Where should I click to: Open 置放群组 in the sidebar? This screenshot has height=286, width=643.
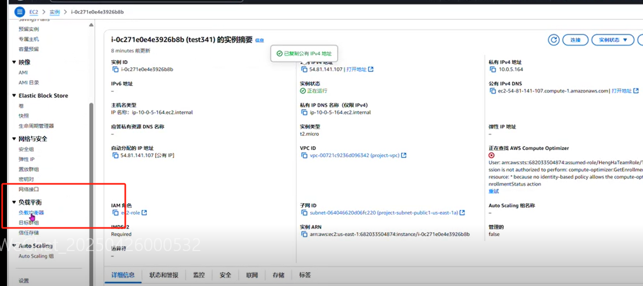point(28,169)
